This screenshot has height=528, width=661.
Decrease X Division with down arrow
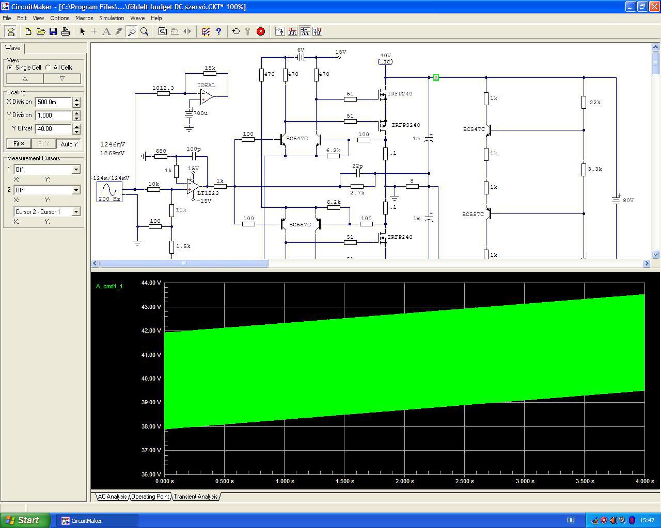(77, 105)
